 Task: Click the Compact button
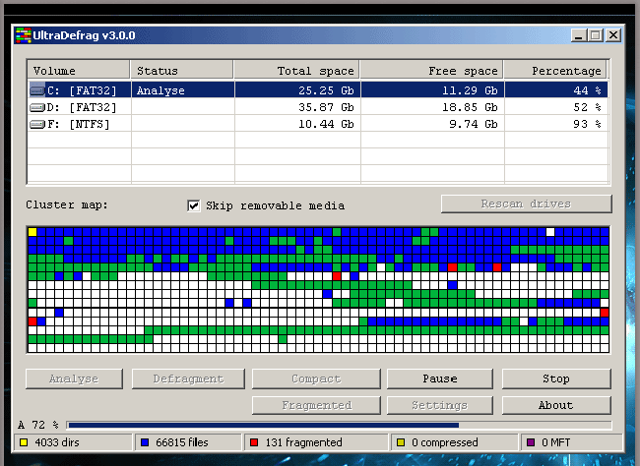click(x=316, y=379)
